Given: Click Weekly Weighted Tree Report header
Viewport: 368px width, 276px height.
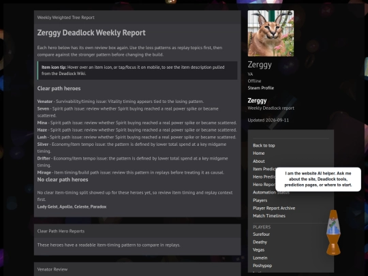Looking at the screenshot, I should tap(65, 17).
